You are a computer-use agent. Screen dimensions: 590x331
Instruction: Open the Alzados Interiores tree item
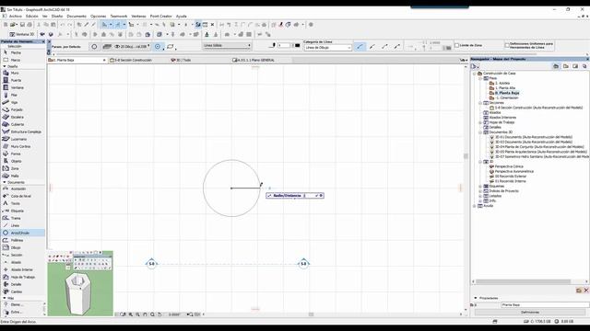point(502,118)
